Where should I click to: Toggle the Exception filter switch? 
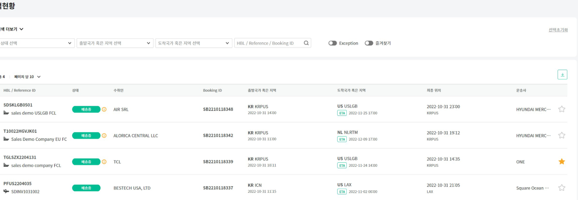pos(332,43)
